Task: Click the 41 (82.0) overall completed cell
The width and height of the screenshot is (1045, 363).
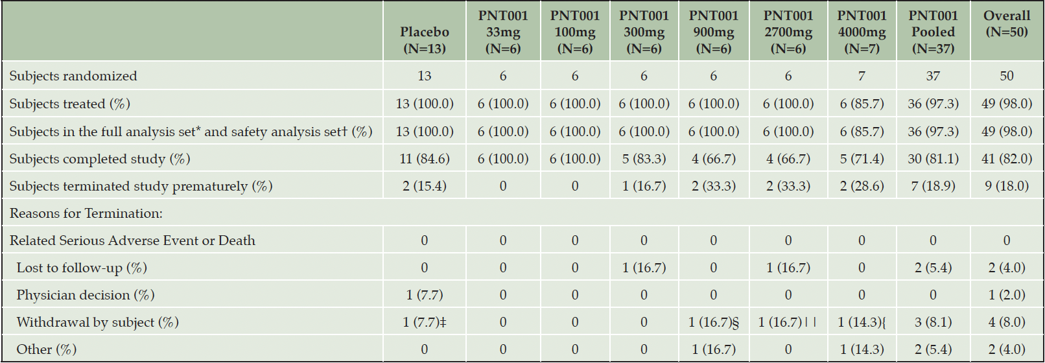Action: click(1007, 159)
